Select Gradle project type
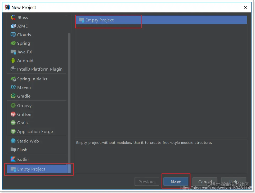 (37, 96)
